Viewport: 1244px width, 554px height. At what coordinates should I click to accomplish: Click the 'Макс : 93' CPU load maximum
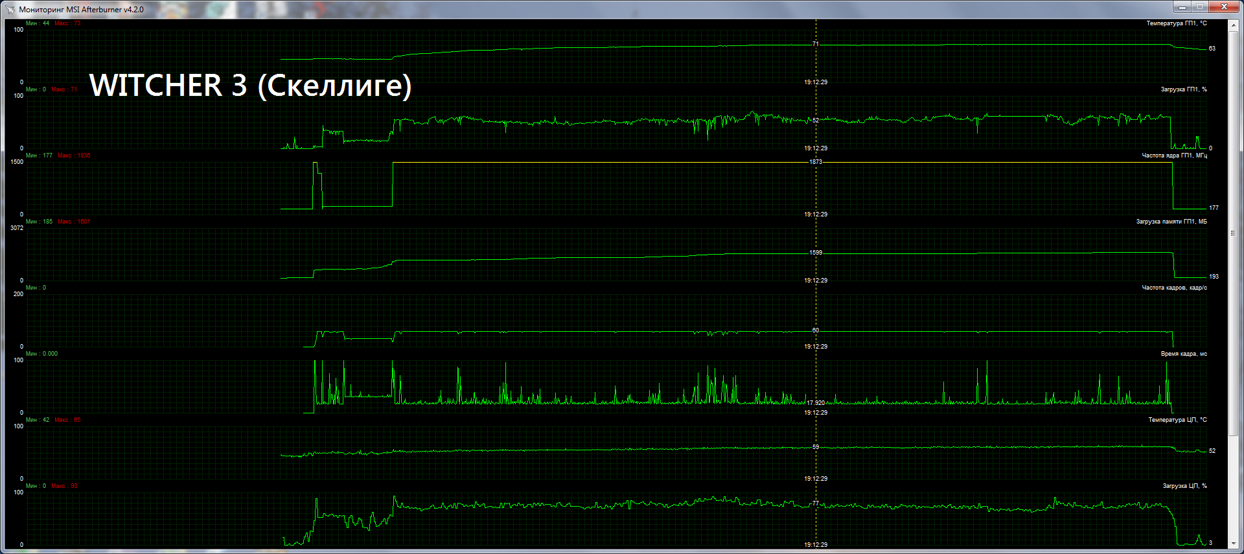pyautogui.click(x=64, y=486)
